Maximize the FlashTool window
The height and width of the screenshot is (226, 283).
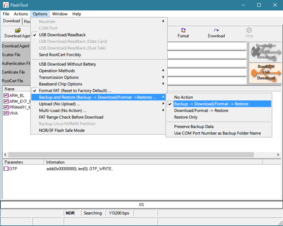[x=259, y=5]
